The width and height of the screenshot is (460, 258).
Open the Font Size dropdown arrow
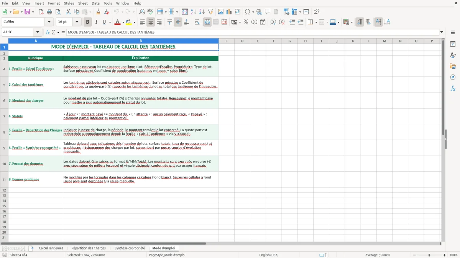point(77,22)
